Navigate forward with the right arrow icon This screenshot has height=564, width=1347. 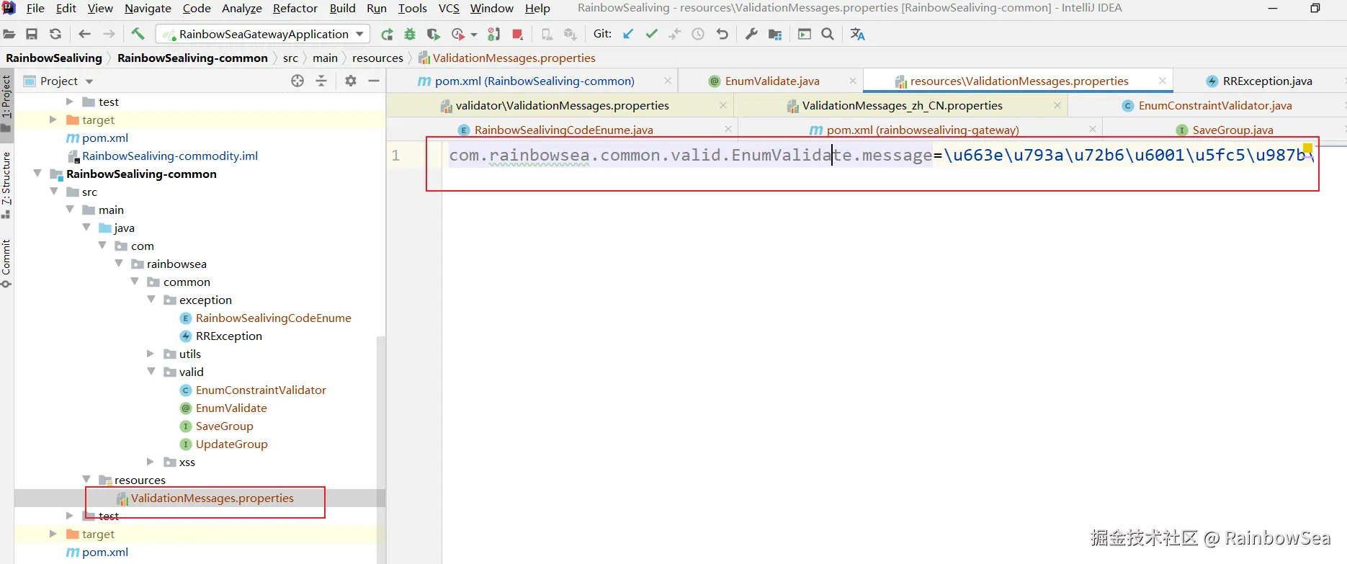[x=109, y=34]
